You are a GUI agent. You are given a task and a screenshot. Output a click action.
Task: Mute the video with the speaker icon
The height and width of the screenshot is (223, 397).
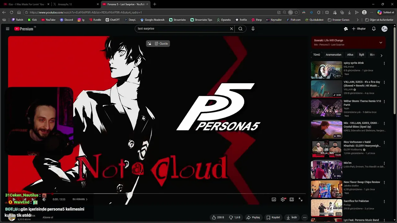pos(44,199)
